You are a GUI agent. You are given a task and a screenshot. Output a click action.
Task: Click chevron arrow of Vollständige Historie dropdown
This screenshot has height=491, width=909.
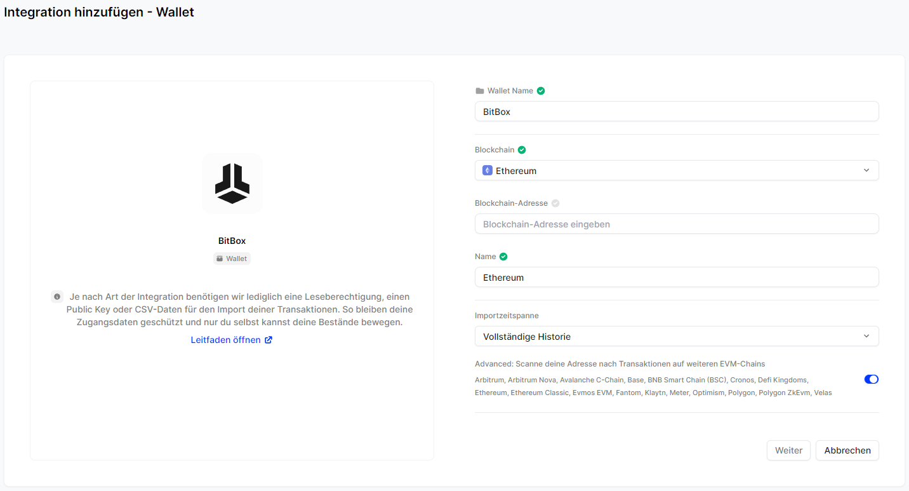tap(866, 336)
